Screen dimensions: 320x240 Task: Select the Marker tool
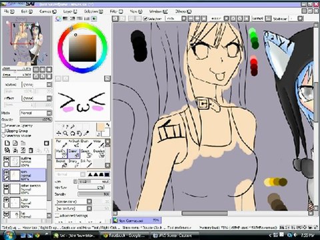pyautogui.click(x=61, y=153)
